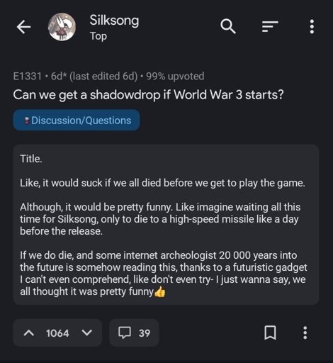Image resolution: width=333 pixels, height=363 pixels.
Task: Open the comments speech bubble icon
Action: pyautogui.click(x=125, y=333)
